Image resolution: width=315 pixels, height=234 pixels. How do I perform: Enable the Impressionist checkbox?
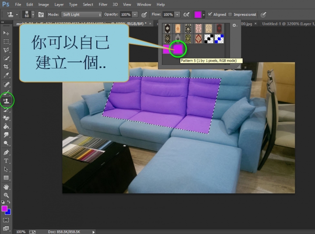[231, 14]
